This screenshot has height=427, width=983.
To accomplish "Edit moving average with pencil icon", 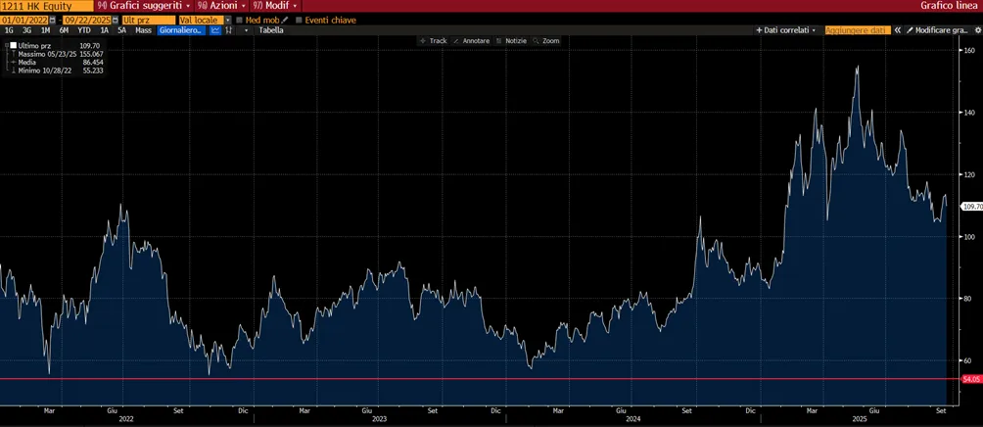I will pyautogui.click(x=285, y=20).
